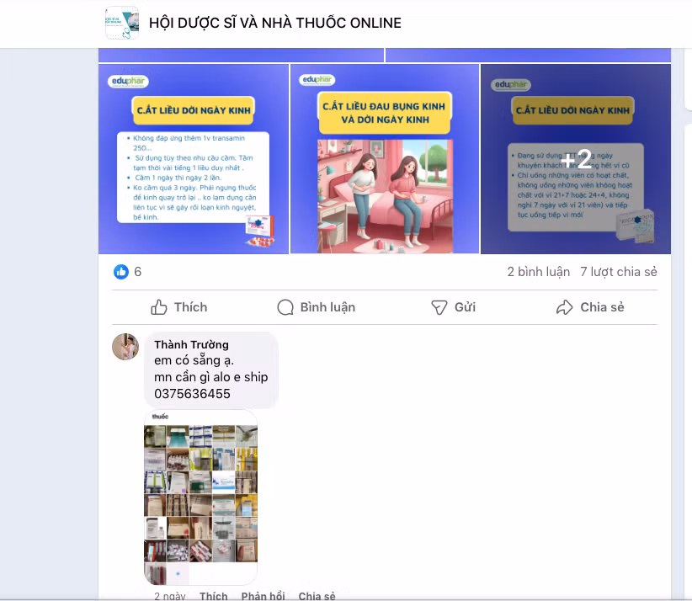Open the group HỘI DƯỢC SĨ VÀ NHÀ THUỐC ONLINE
Image resolution: width=692 pixels, height=601 pixels.
pyautogui.click(x=275, y=23)
